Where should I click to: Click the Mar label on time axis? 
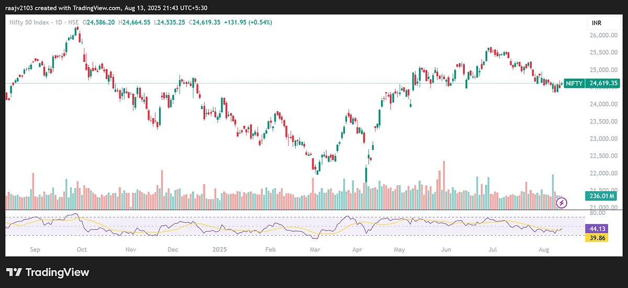tap(315, 250)
